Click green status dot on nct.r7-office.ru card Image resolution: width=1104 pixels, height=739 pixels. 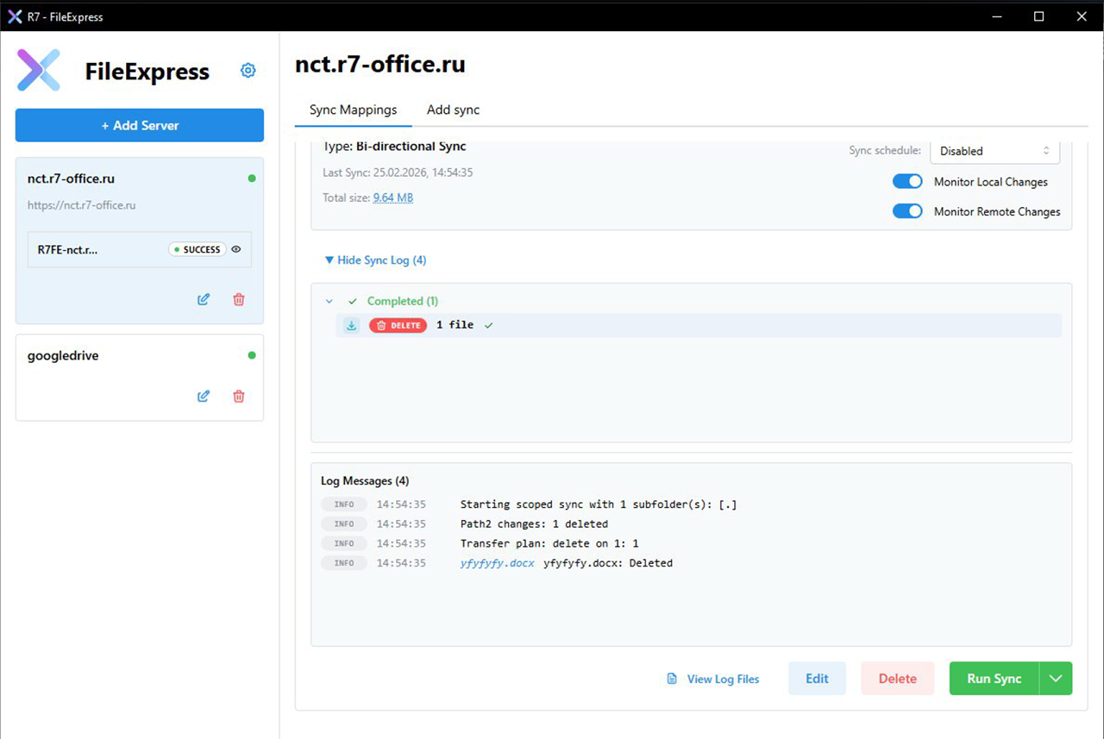tap(252, 178)
